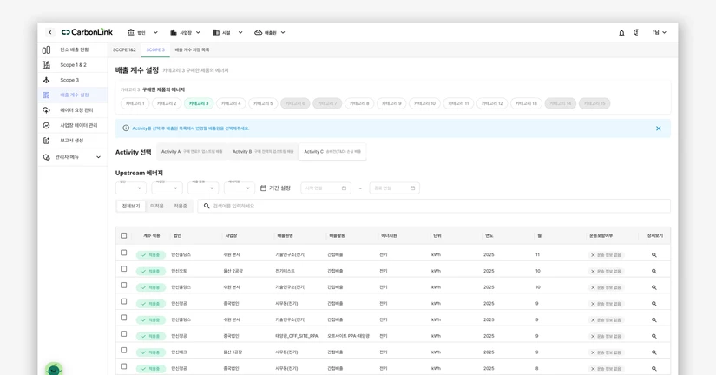Image resolution: width=716 pixels, height=375 pixels.
Task: Click the info icon in the blue banner
Action: click(x=126, y=128)
